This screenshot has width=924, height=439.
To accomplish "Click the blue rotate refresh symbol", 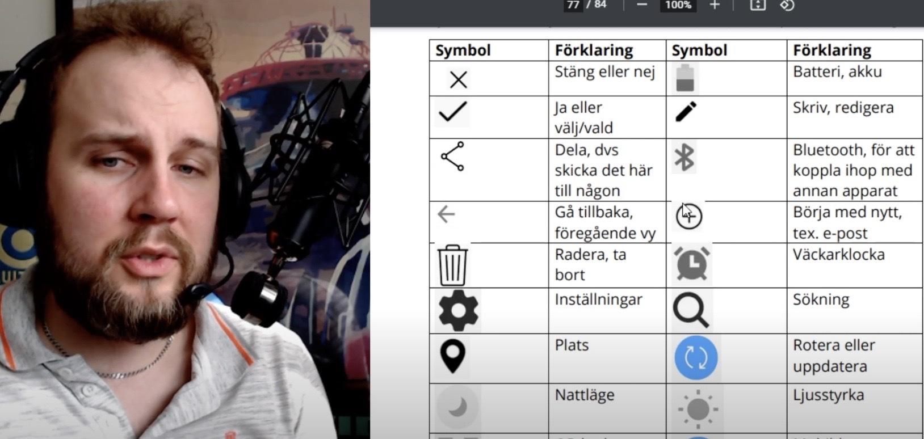I will click(696, 358).
